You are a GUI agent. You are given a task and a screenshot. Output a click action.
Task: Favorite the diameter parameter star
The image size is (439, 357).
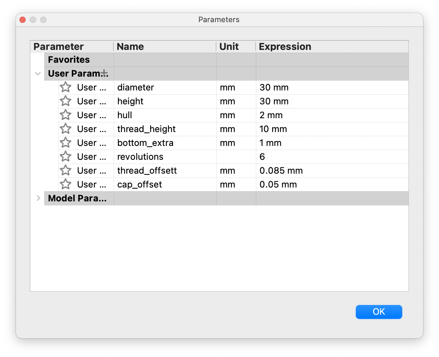[66, 87]
